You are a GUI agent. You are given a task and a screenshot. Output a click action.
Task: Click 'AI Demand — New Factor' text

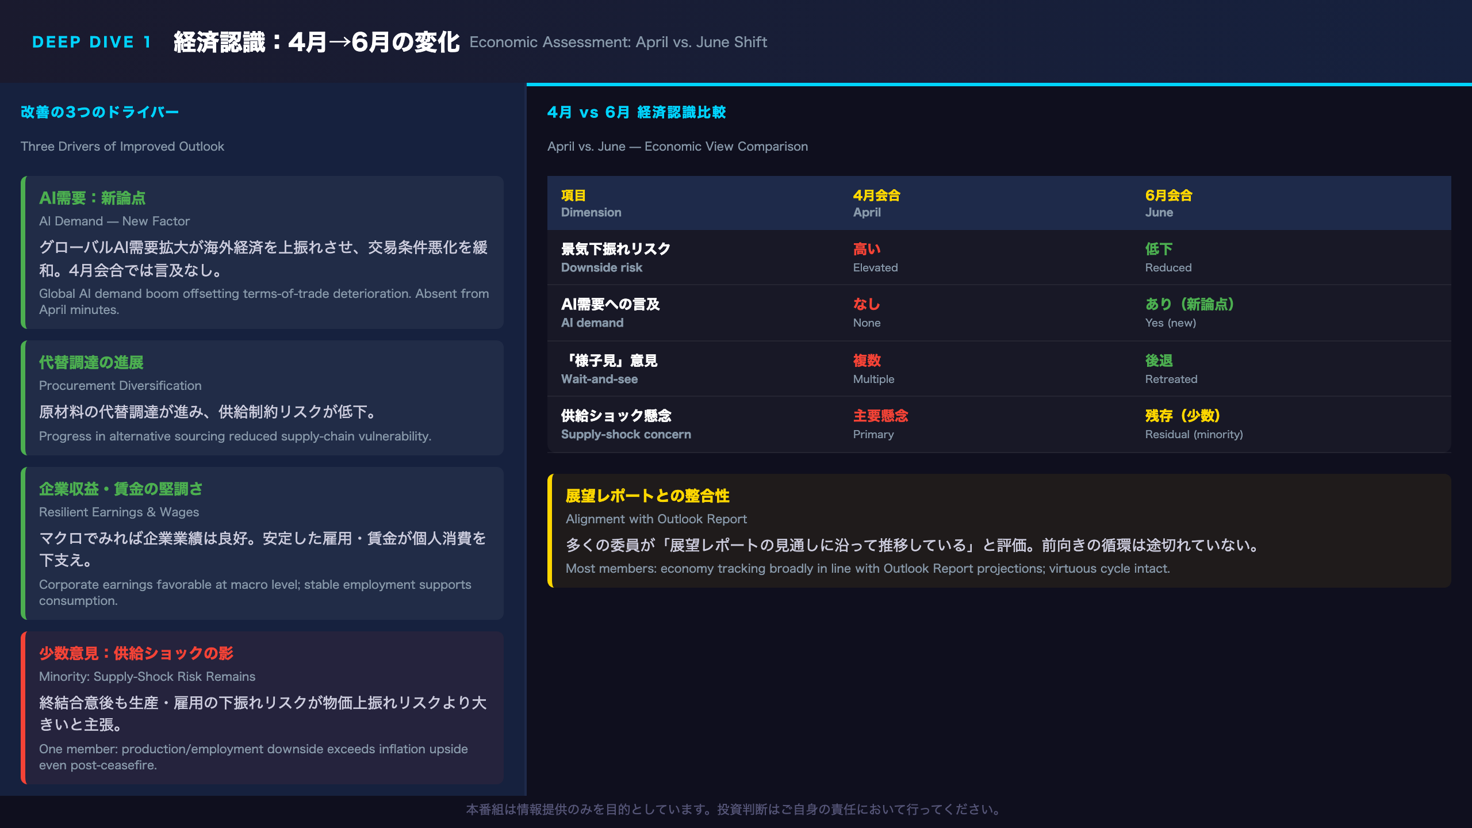[114, 221]
